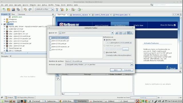
Task: Minimize the Projects panel with its window icon
Action: (x=53, y=14)
